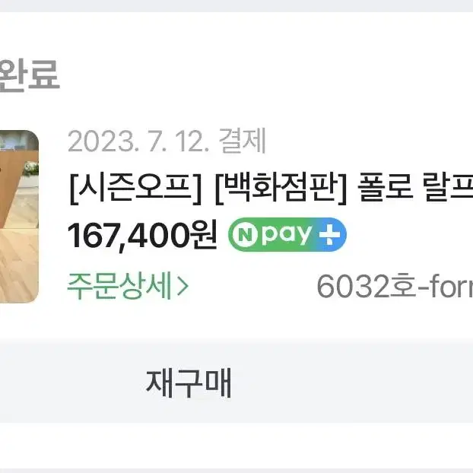Viewport: 473px width, 473px height.
Task: Click the [백화점판] portion of product name
Action: (x=281, y=189)
